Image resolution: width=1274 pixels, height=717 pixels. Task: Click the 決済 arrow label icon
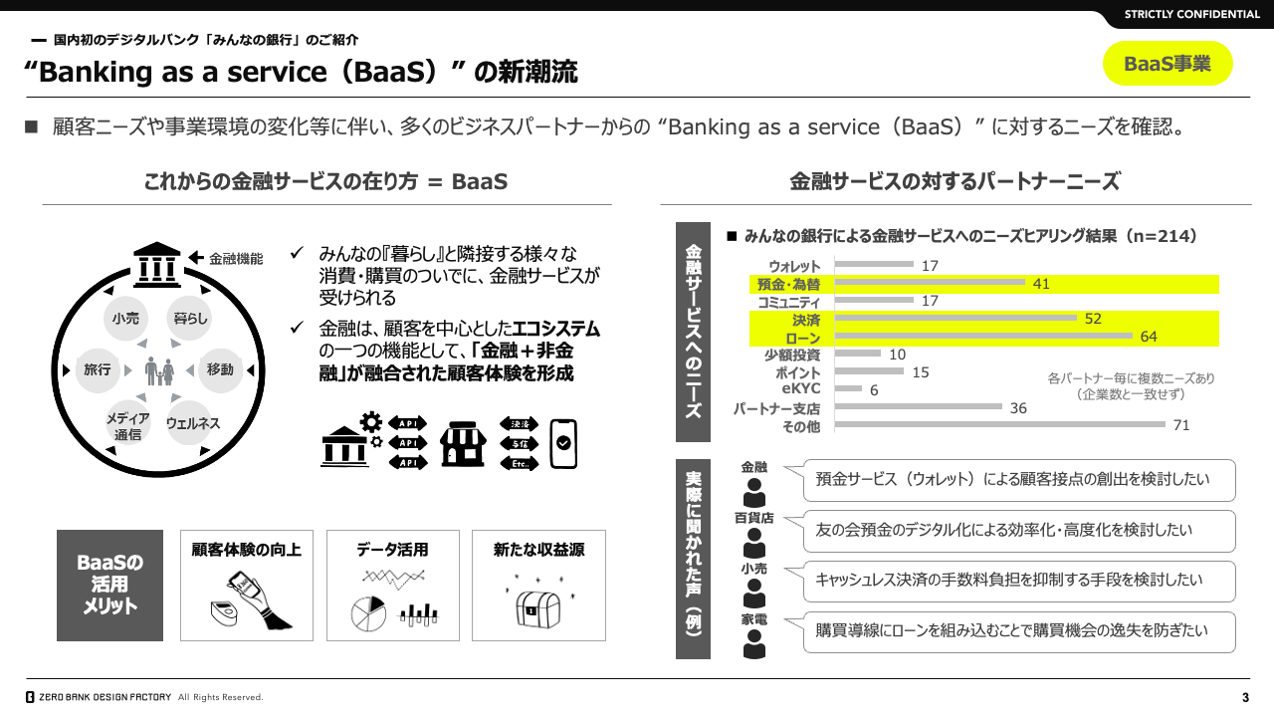(x=519, y=423)
